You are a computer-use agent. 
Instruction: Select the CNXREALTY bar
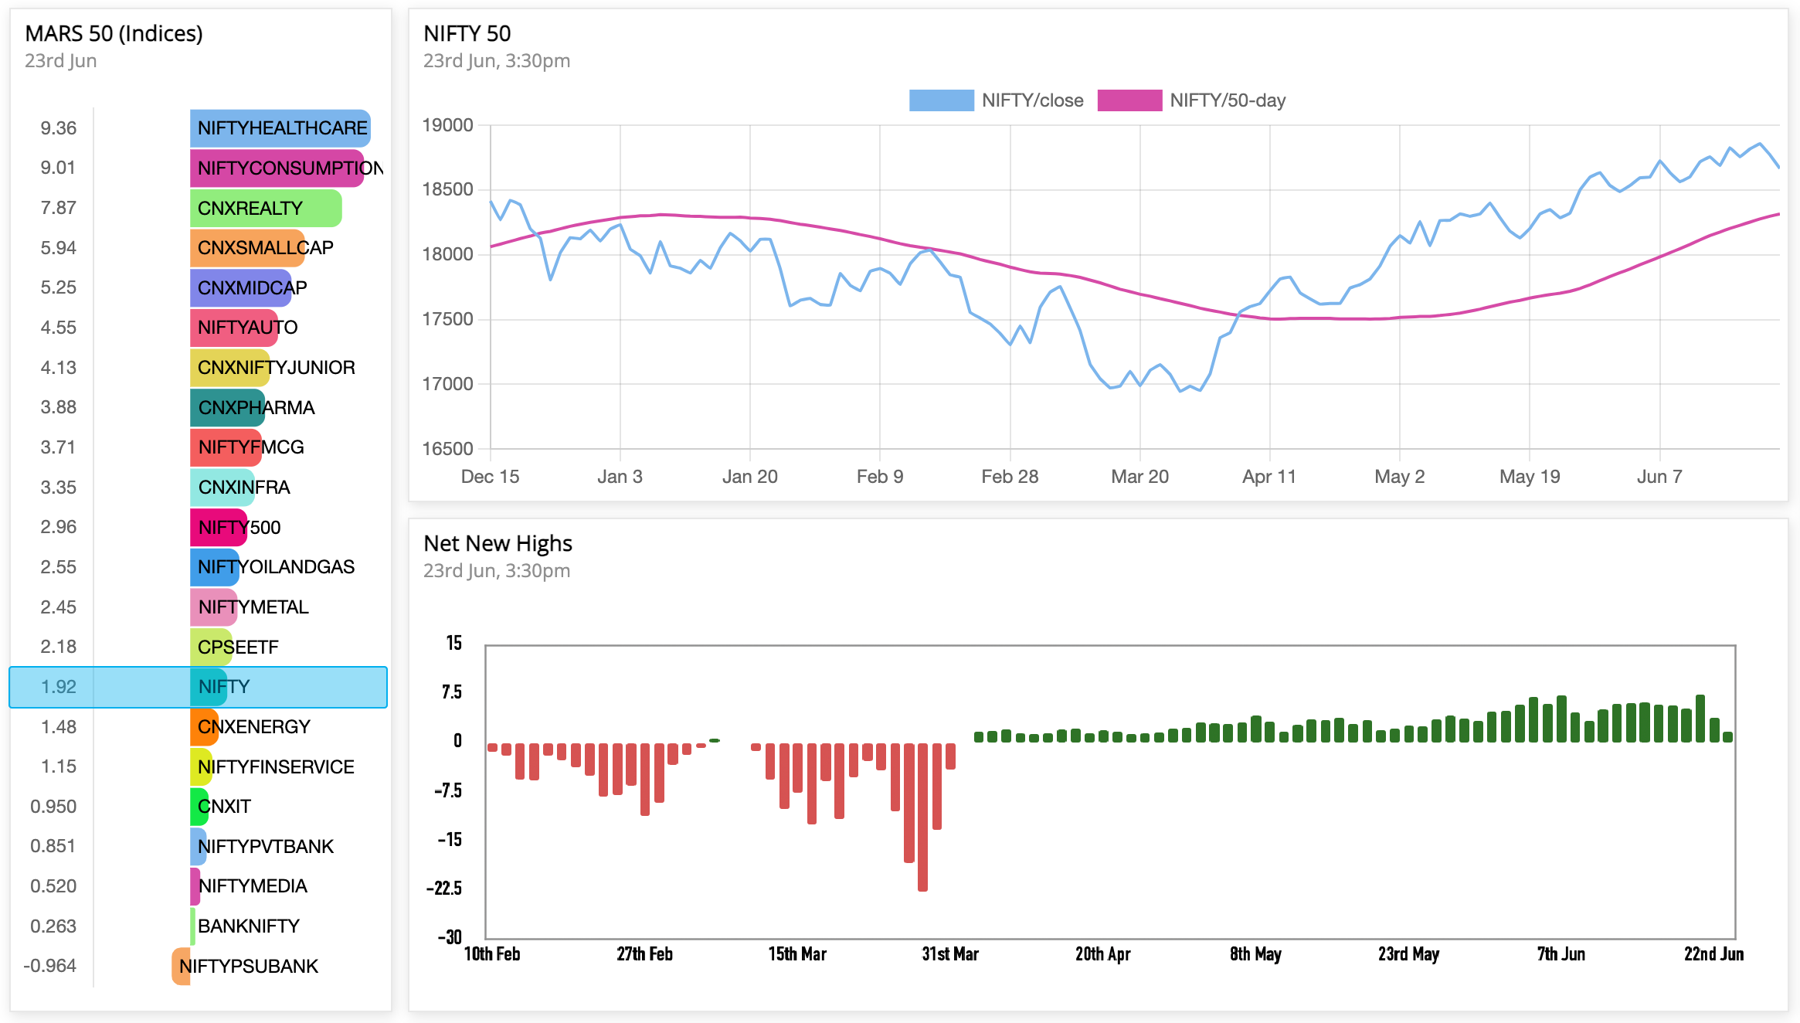266,209
